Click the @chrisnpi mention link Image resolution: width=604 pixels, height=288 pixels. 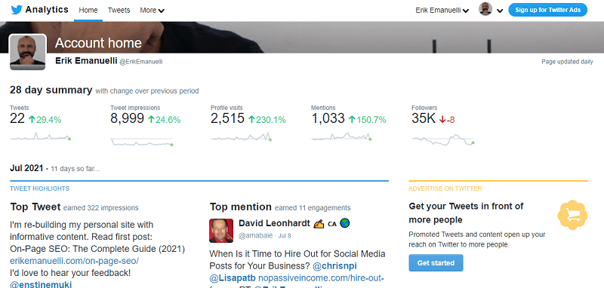[334, 265]
